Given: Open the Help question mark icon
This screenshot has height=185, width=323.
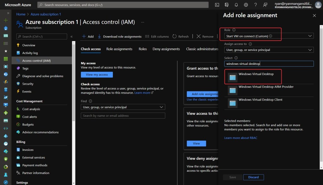Looking at the screenshot, I should (x=255, y=5).
